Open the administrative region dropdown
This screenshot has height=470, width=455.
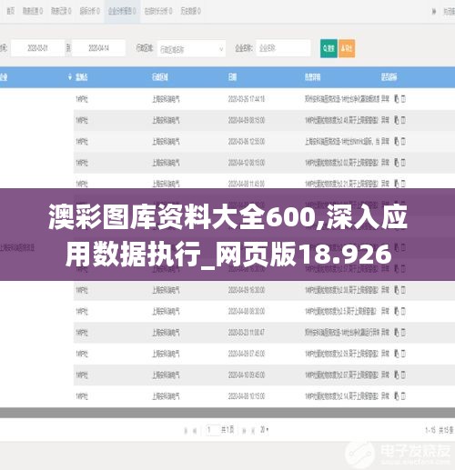(191, 48)
